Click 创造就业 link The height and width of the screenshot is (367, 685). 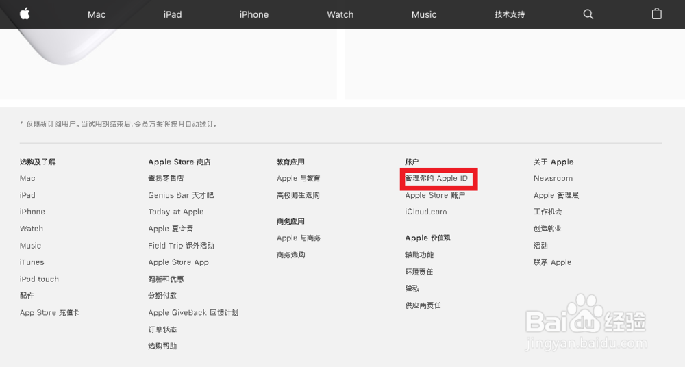coord(547,229)
